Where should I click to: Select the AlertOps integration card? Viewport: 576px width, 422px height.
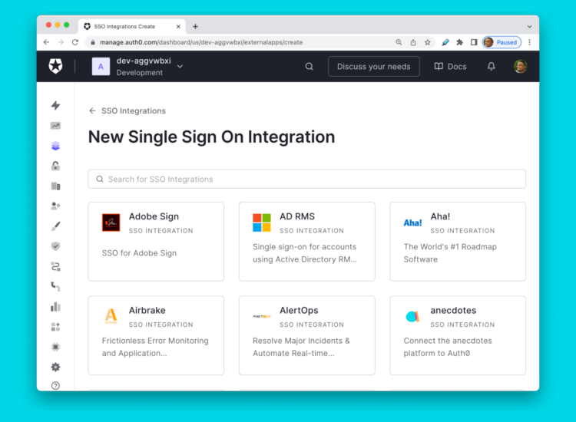306,335
